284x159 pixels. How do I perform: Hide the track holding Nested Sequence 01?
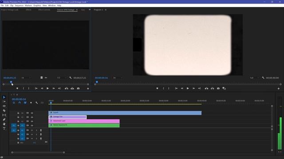click(32, 125)
